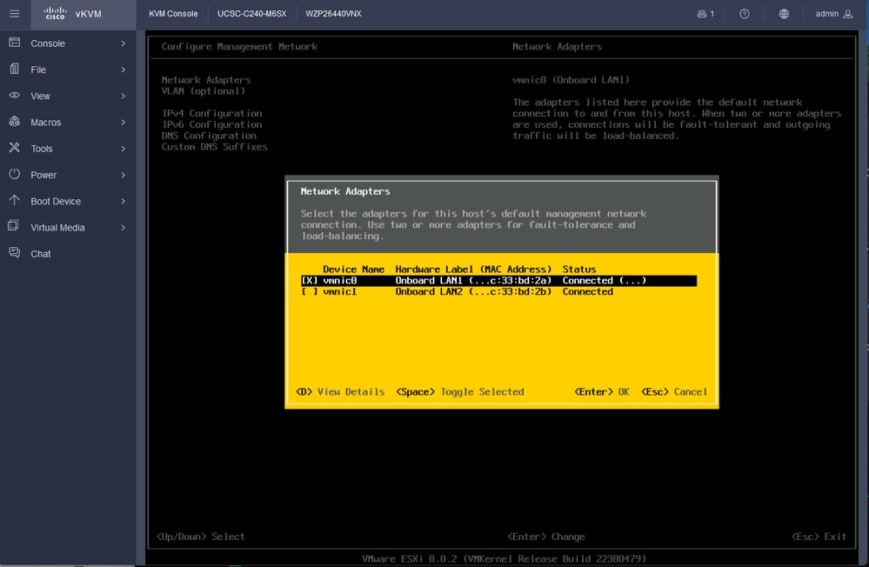Viewport: 869px width, 567px height.
Task: Click the Virtual Media icon
Action: (x=14, y=226)
